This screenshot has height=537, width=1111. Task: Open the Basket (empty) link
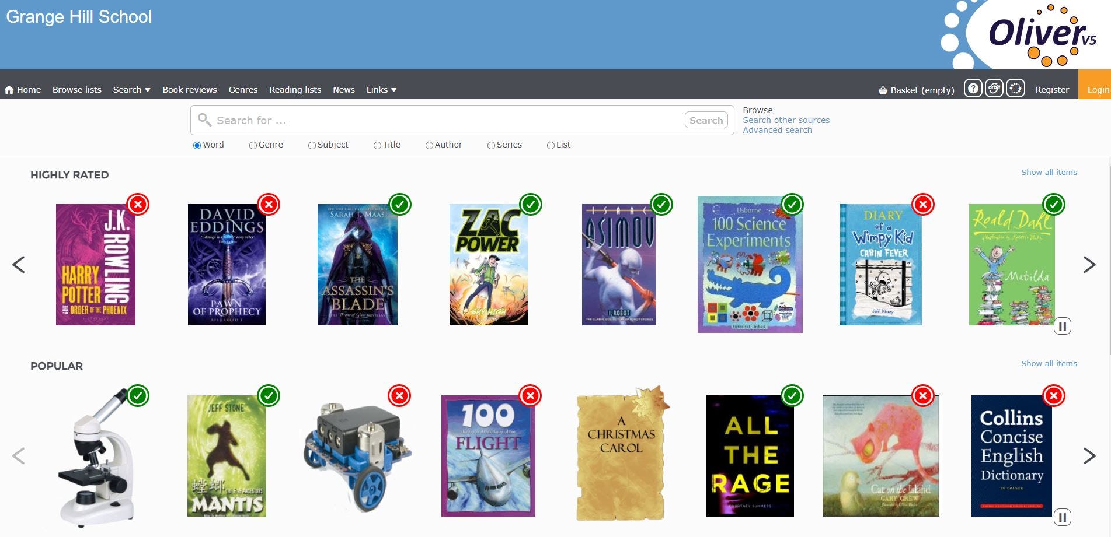pos(917,90)
